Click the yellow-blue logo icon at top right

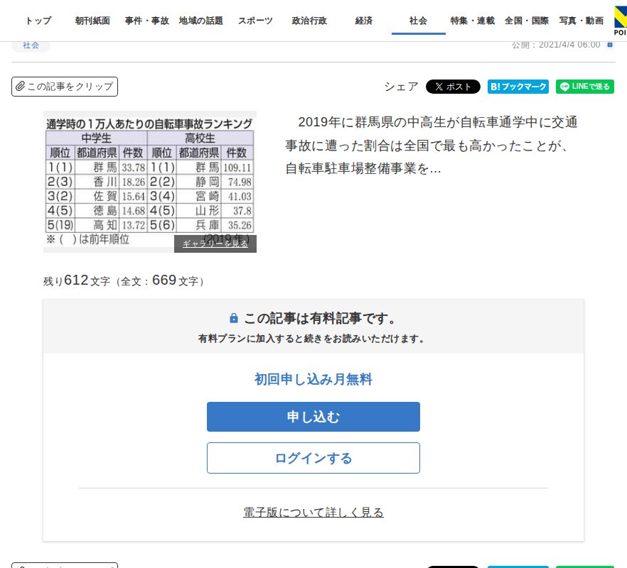tap(620, 21)
